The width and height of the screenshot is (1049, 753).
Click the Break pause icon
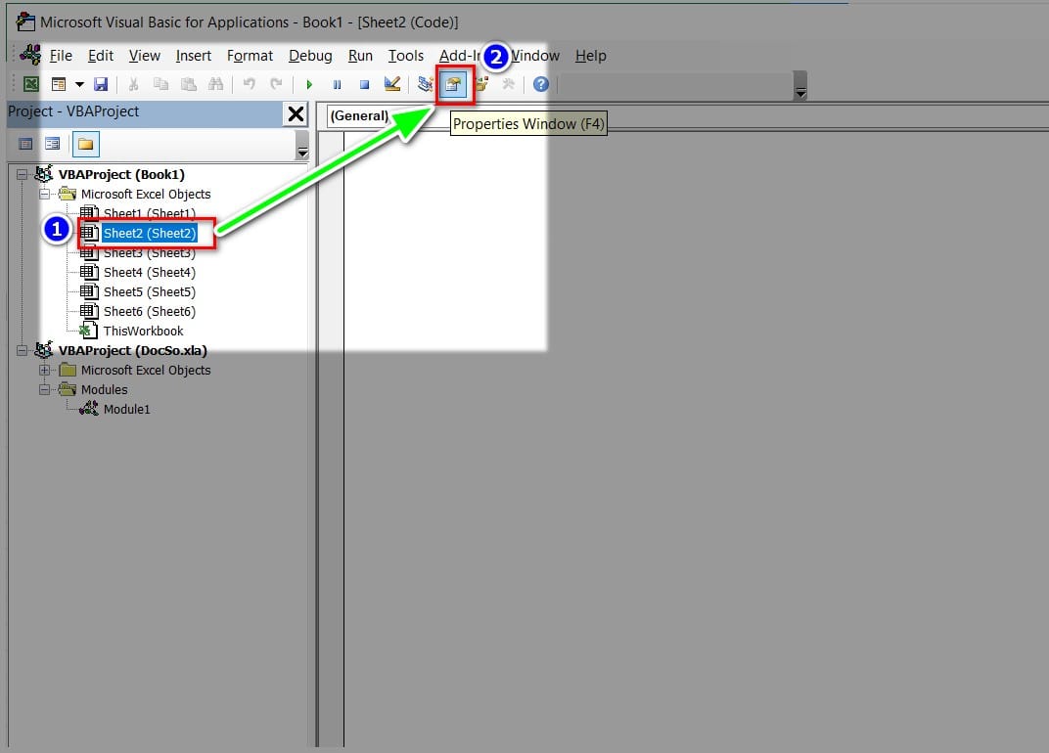(337, 85)
